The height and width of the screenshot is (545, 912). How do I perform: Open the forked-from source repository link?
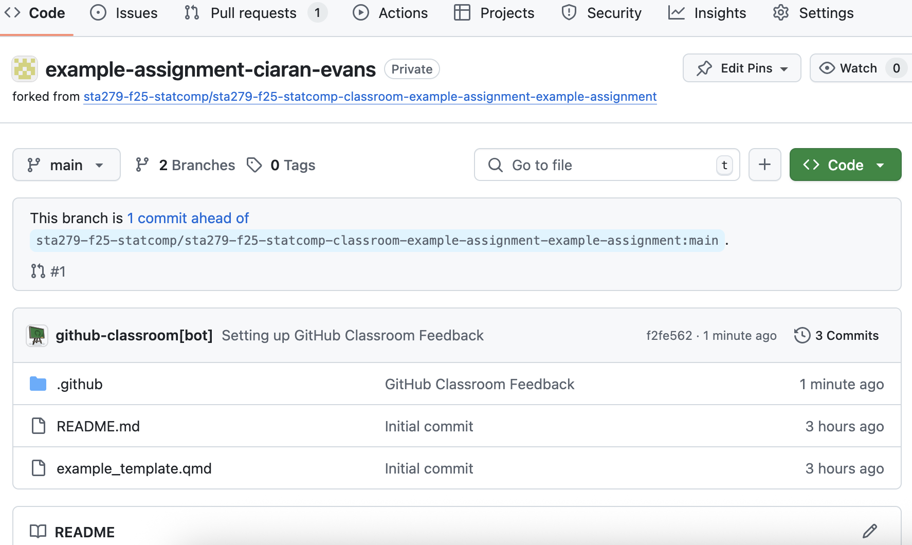point(370,97)
